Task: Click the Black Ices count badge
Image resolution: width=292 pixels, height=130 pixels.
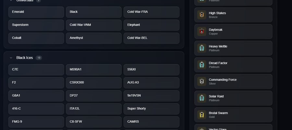Action: tap(39, 58)
